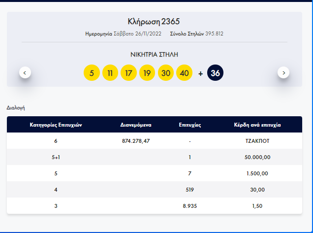This screenshot has height=233, width=313.
Task: Click the 5+1 category row
Action: (56, 157)
